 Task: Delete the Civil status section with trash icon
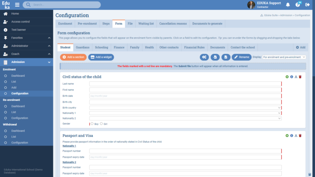tap(300, 77)
